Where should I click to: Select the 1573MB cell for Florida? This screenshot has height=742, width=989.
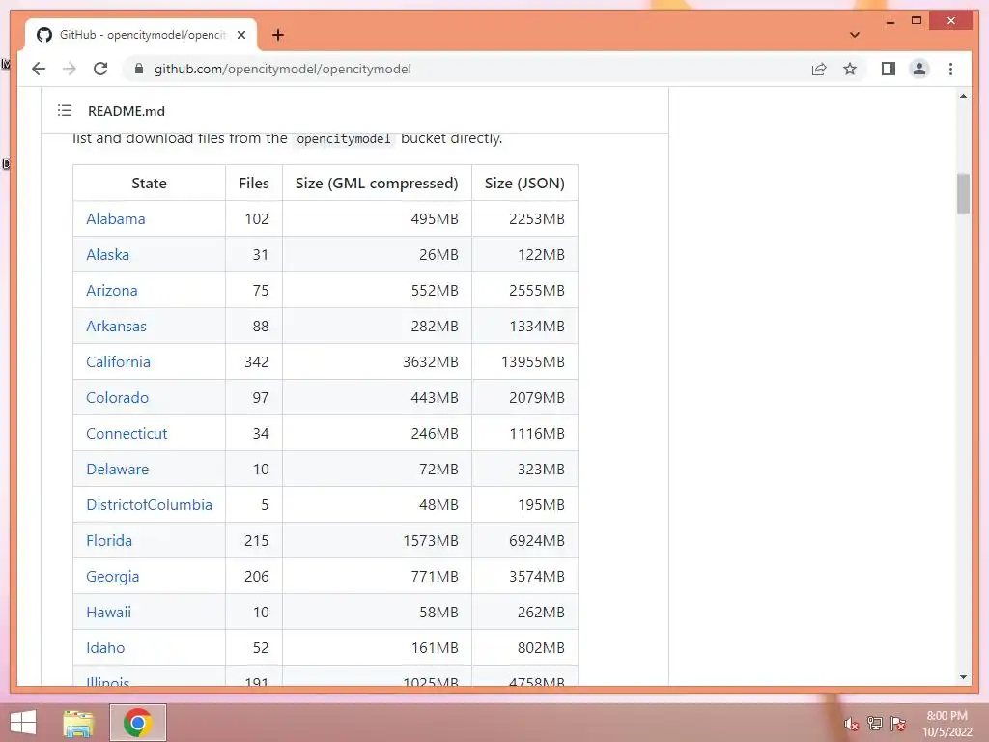377,541
